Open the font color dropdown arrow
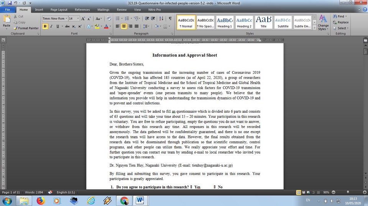 110,26
